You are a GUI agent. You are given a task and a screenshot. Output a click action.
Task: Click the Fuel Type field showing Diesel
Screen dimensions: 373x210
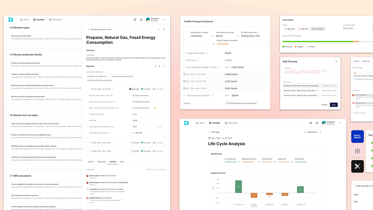pos(147,120)
